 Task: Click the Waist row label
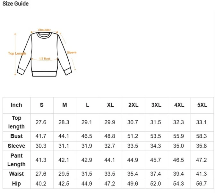pos(16,174)
